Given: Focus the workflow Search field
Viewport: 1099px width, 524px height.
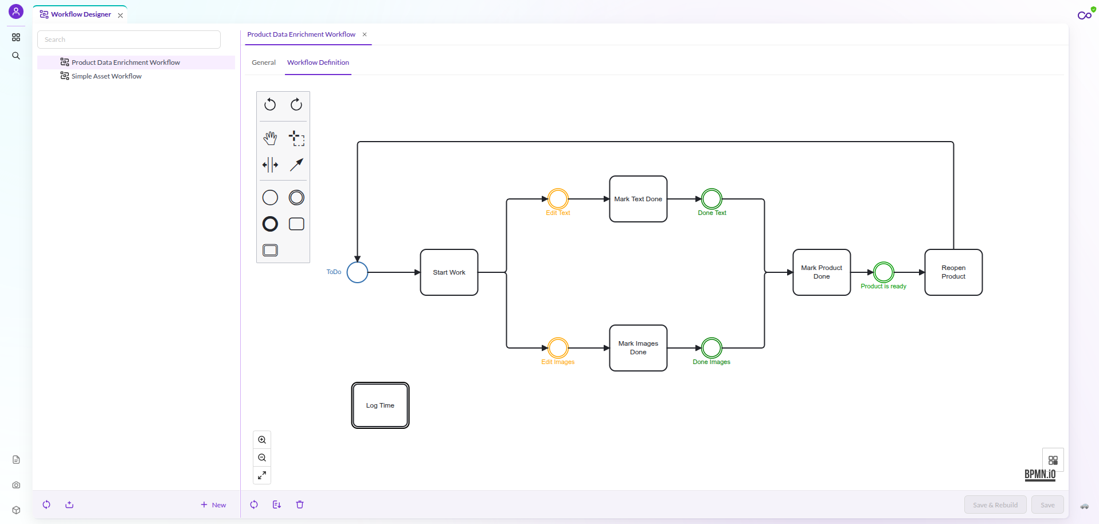Looking at the screenshot, I should [x=129, y=40].
